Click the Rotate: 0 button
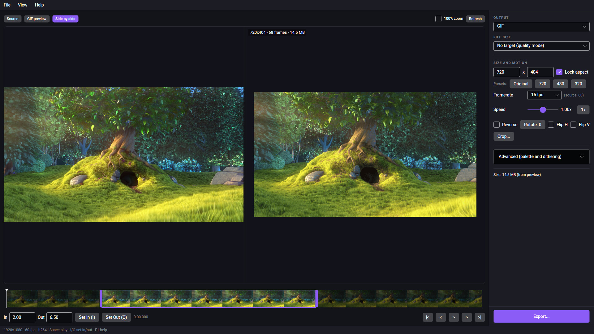594x334 pixels. click(532, 125)
